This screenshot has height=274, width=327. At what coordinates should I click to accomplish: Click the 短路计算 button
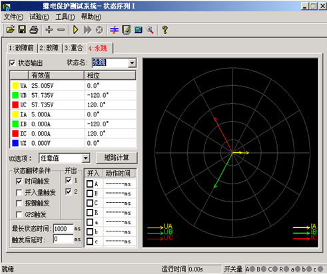pyautogui.click(x=117, y=158)
